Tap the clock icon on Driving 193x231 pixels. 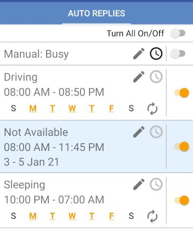[x=156, y=77]
